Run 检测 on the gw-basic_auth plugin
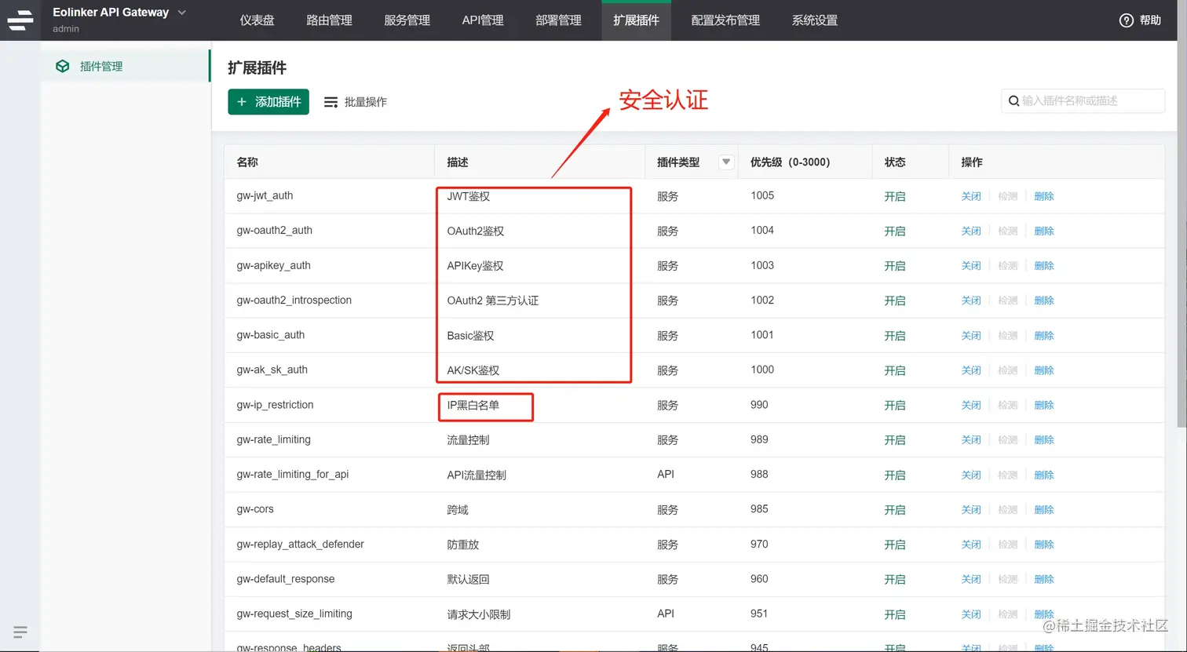Viewport: 1187px width, 652px height. (x=1007, y=335)
